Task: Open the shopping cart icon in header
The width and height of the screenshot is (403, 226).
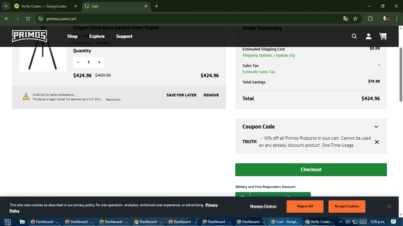Action: point(383,36)
